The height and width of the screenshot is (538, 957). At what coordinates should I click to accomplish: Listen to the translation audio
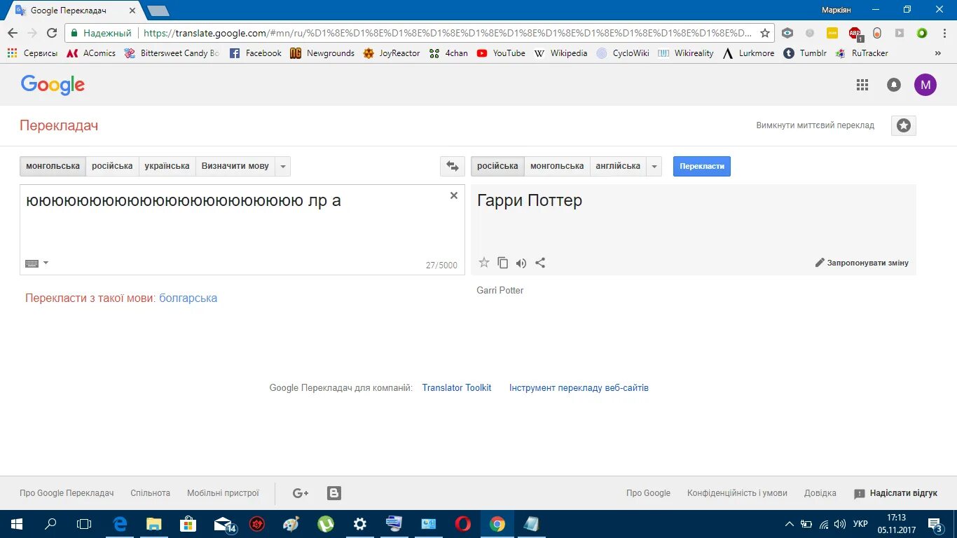521,263
